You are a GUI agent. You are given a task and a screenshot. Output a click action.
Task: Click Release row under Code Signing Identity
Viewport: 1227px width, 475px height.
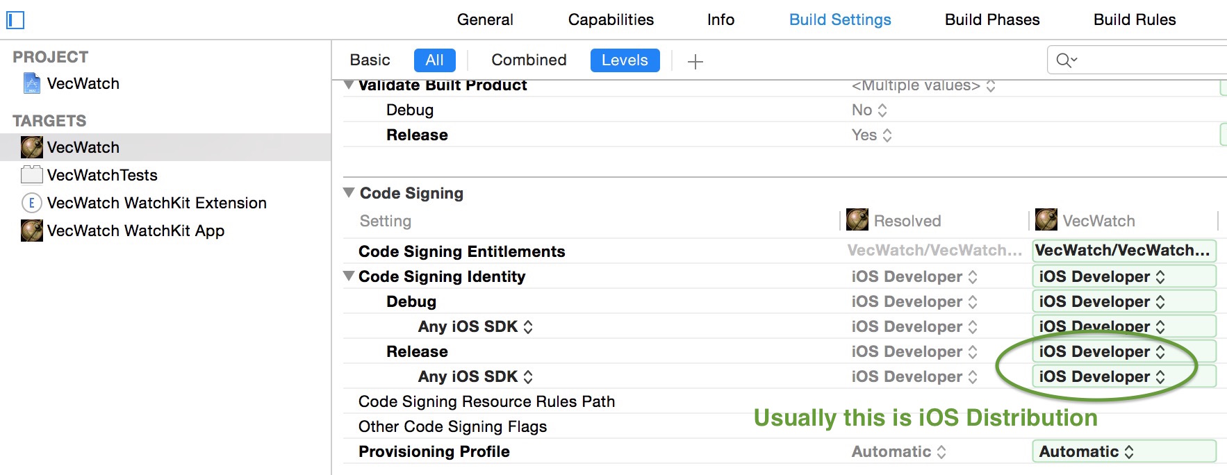point(417,351)
